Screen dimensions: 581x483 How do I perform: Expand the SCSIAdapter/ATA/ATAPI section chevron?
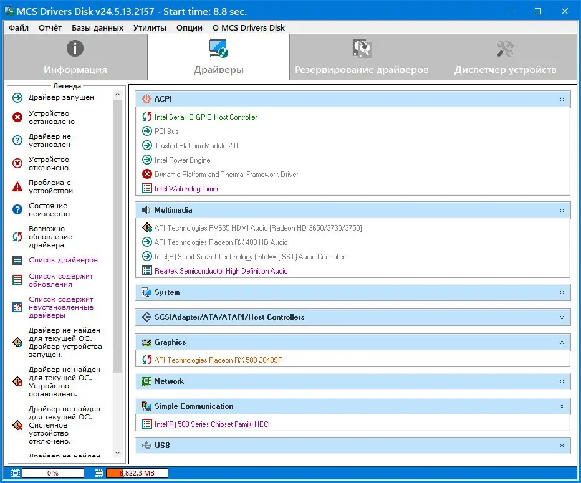[x=562, y=317]
